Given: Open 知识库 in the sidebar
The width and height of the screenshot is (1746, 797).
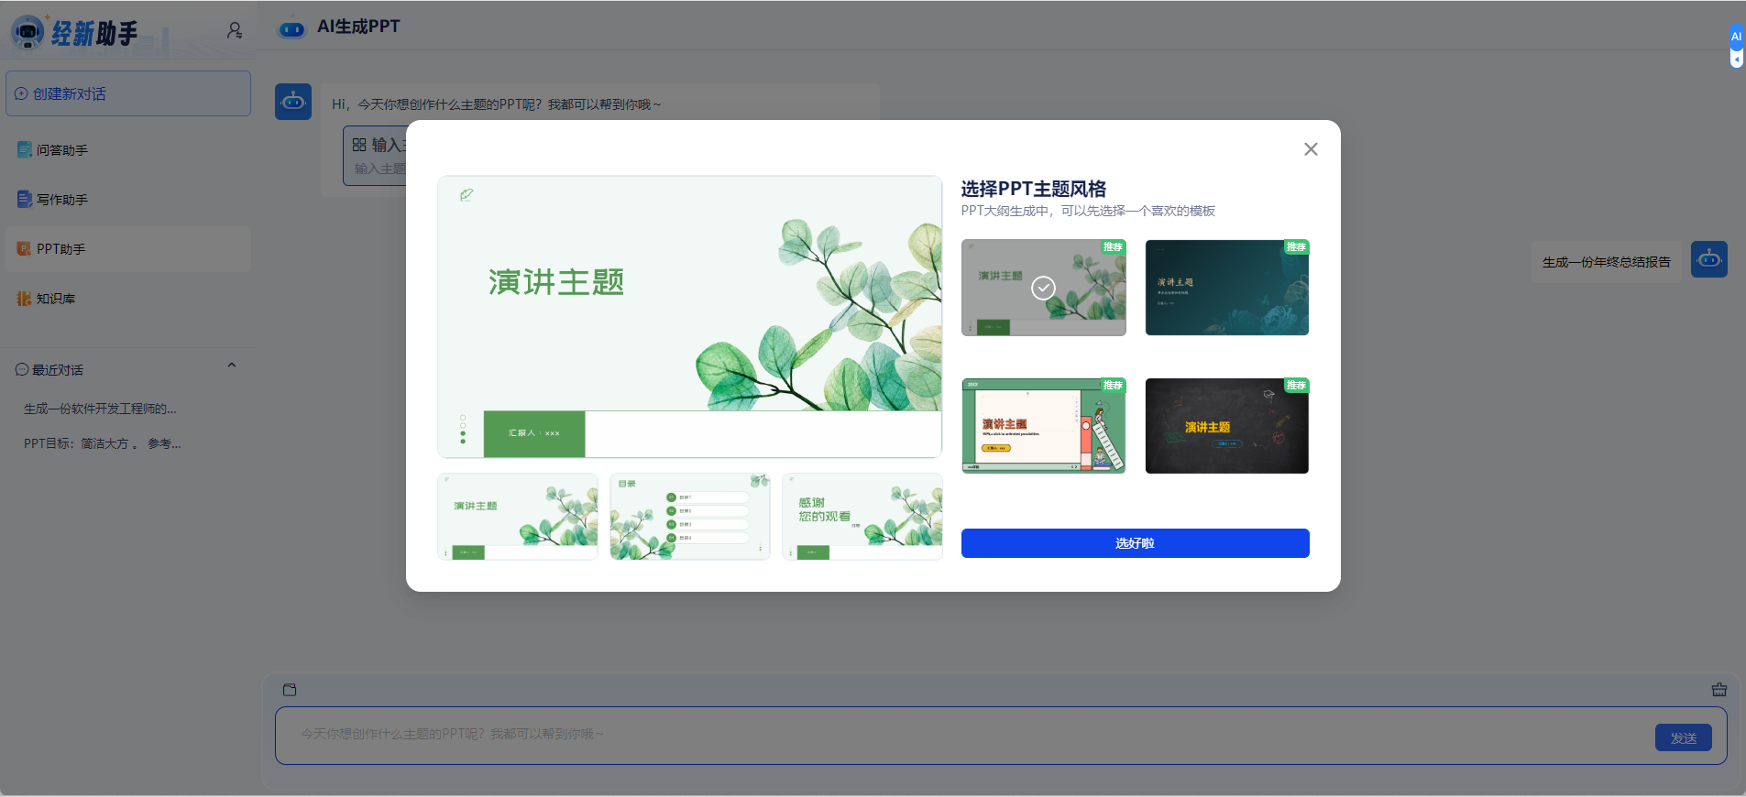Looking at the screenshot, I should [128, 299].
